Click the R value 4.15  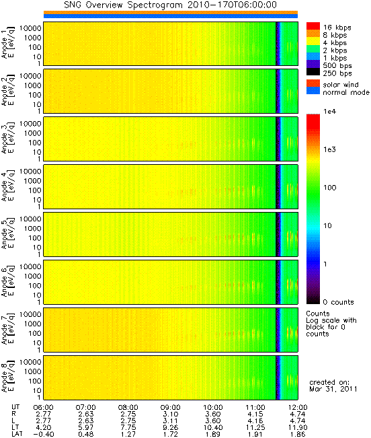point(255,414)
